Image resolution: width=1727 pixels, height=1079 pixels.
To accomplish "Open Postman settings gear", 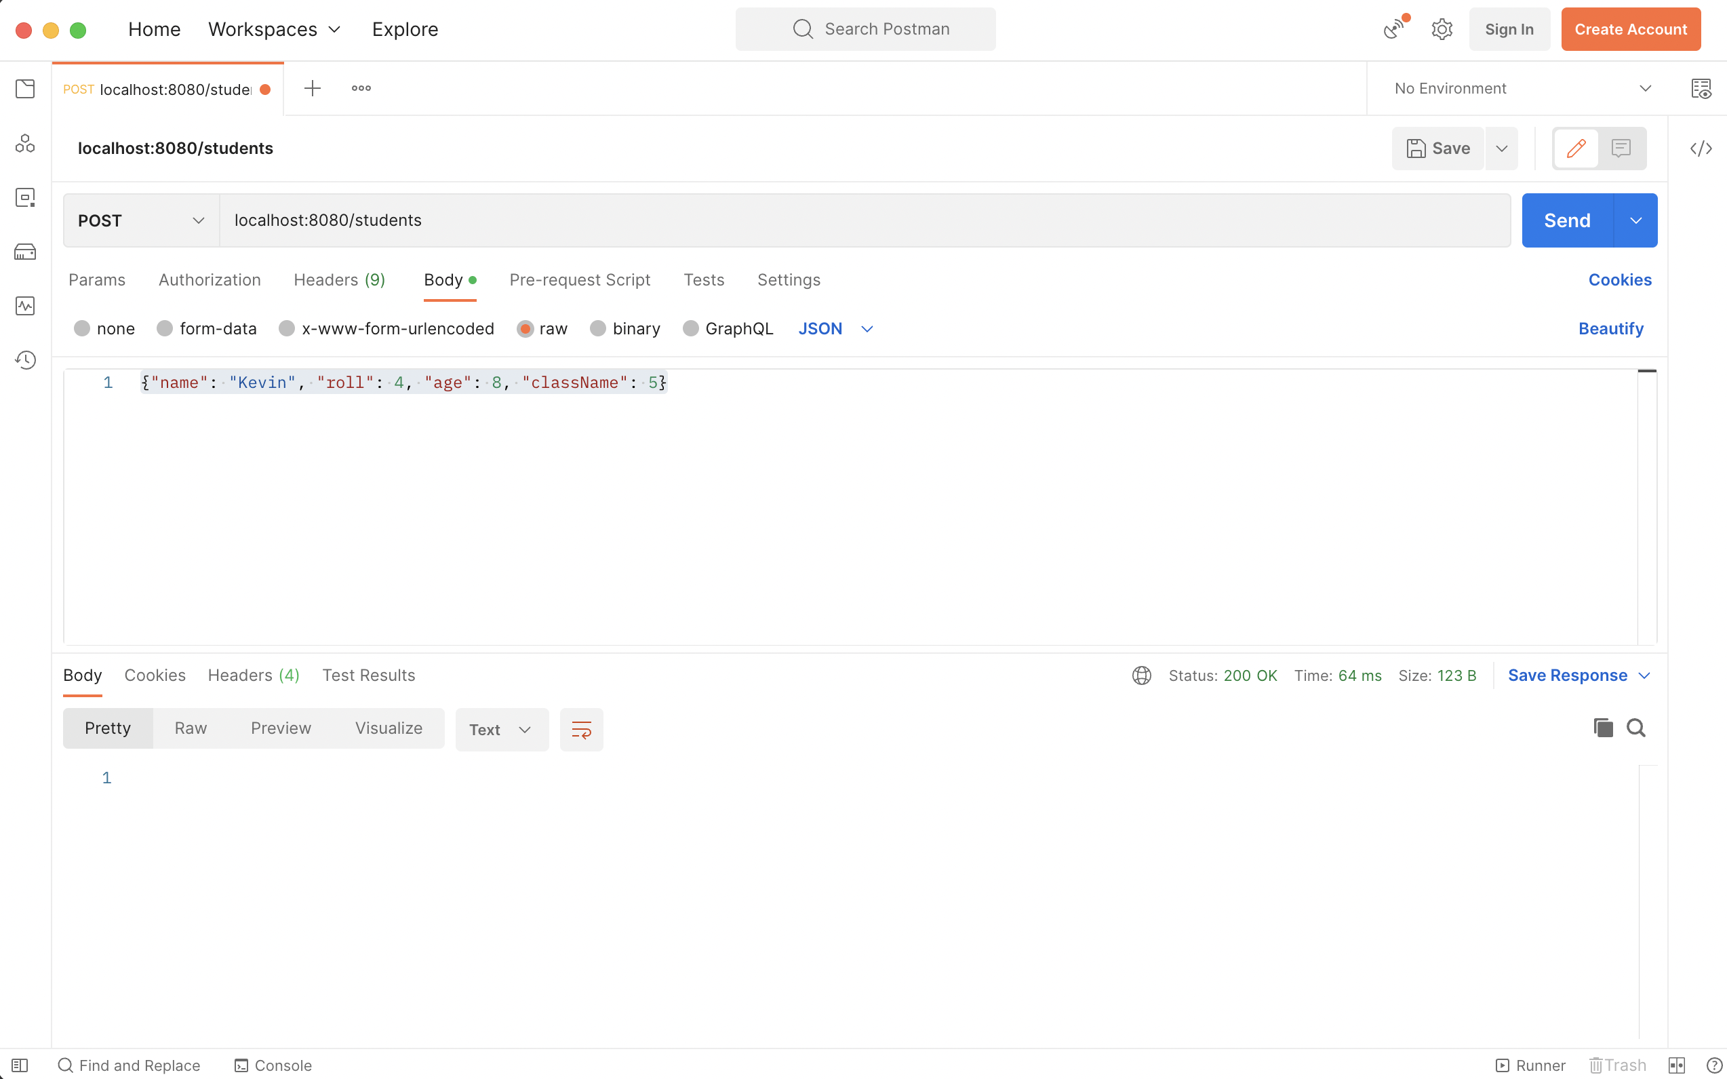I will [x=1442, y=28].
